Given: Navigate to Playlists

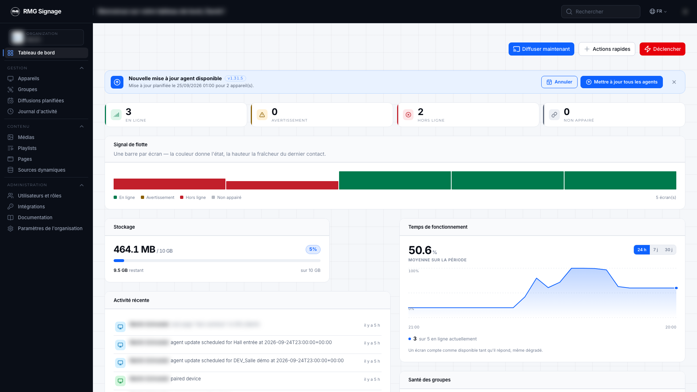Looking at the screenshot, I should pyautogui.click(x=46, y=148).
